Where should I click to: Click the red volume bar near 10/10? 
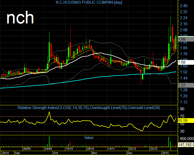70,144
